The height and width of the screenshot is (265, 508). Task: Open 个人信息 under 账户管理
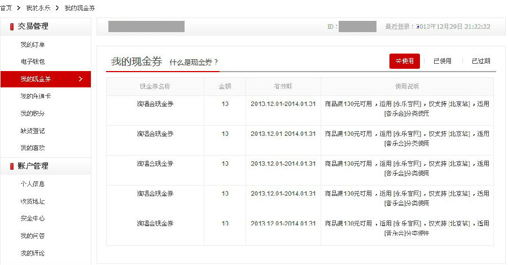click(x=32, y=184)
